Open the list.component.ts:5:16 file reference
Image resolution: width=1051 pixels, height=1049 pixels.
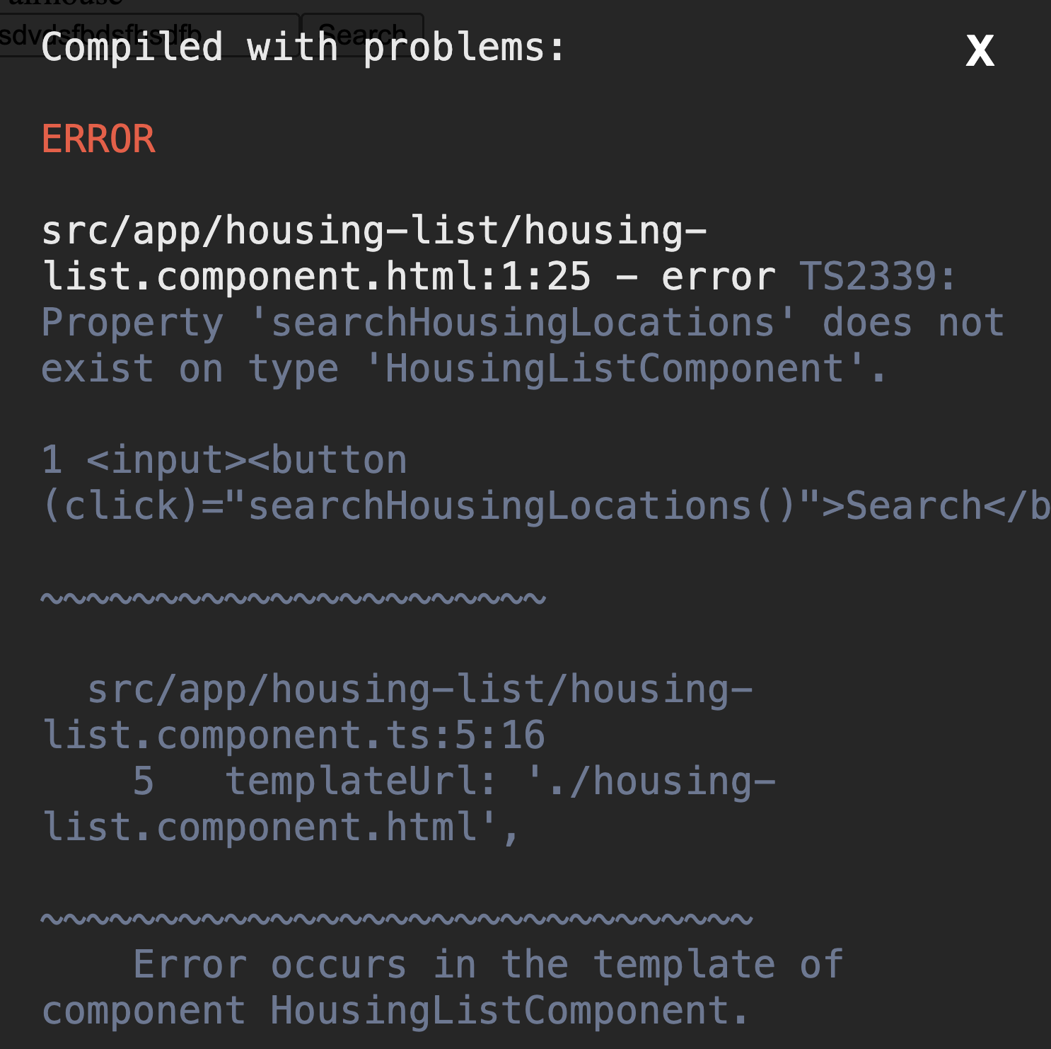click(x=294, y=735)
